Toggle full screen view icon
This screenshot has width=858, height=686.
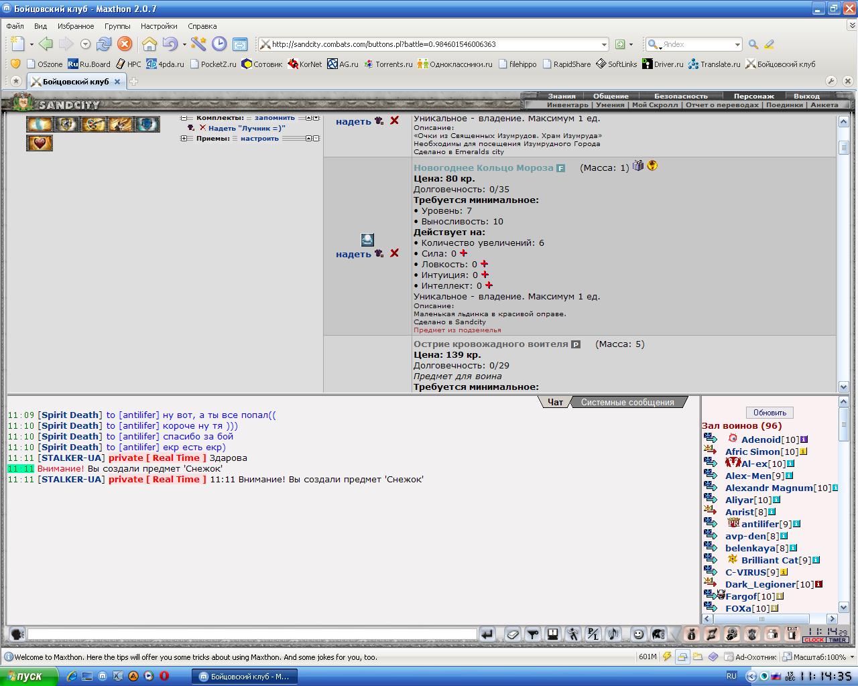(x=240, y=44)
